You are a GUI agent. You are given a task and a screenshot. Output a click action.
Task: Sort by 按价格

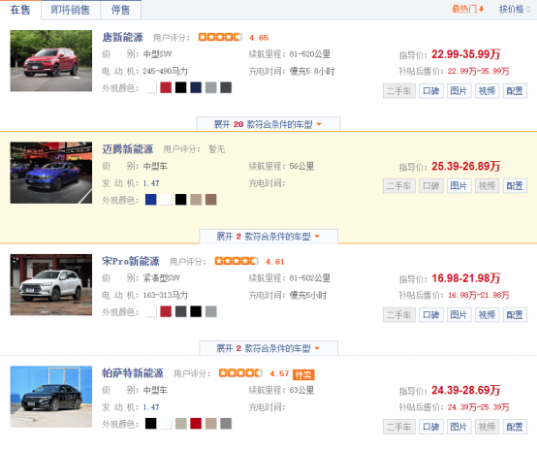515,10
